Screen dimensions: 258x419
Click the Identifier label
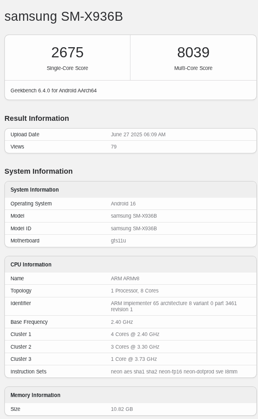(21, 303)
